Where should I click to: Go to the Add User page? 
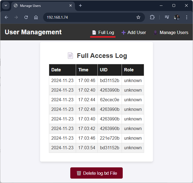click(x=136, y=33)
